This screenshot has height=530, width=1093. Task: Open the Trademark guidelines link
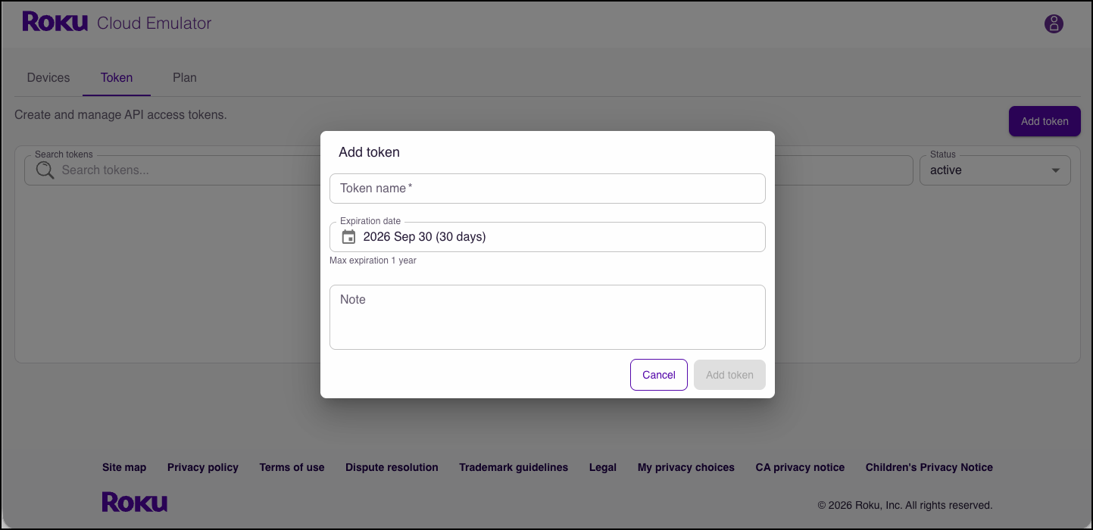coord(514,467)
